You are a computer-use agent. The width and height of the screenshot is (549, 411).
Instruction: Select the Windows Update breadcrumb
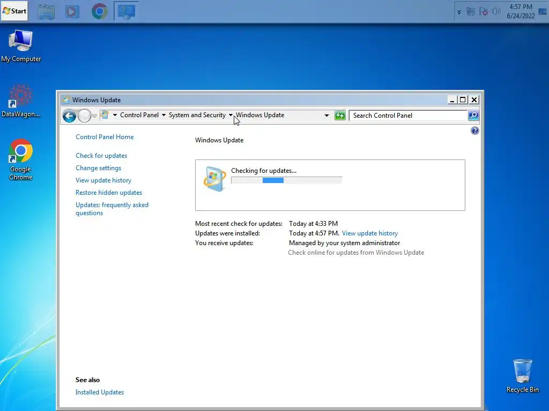pyautogui.click(x=260, y=115)
